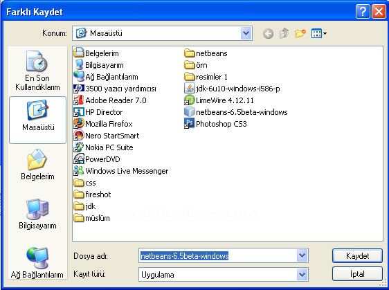The height and width of the screenshot is (290, 389).
Task: Select the müslüm folder icon
Action: (x=79, y=218)
